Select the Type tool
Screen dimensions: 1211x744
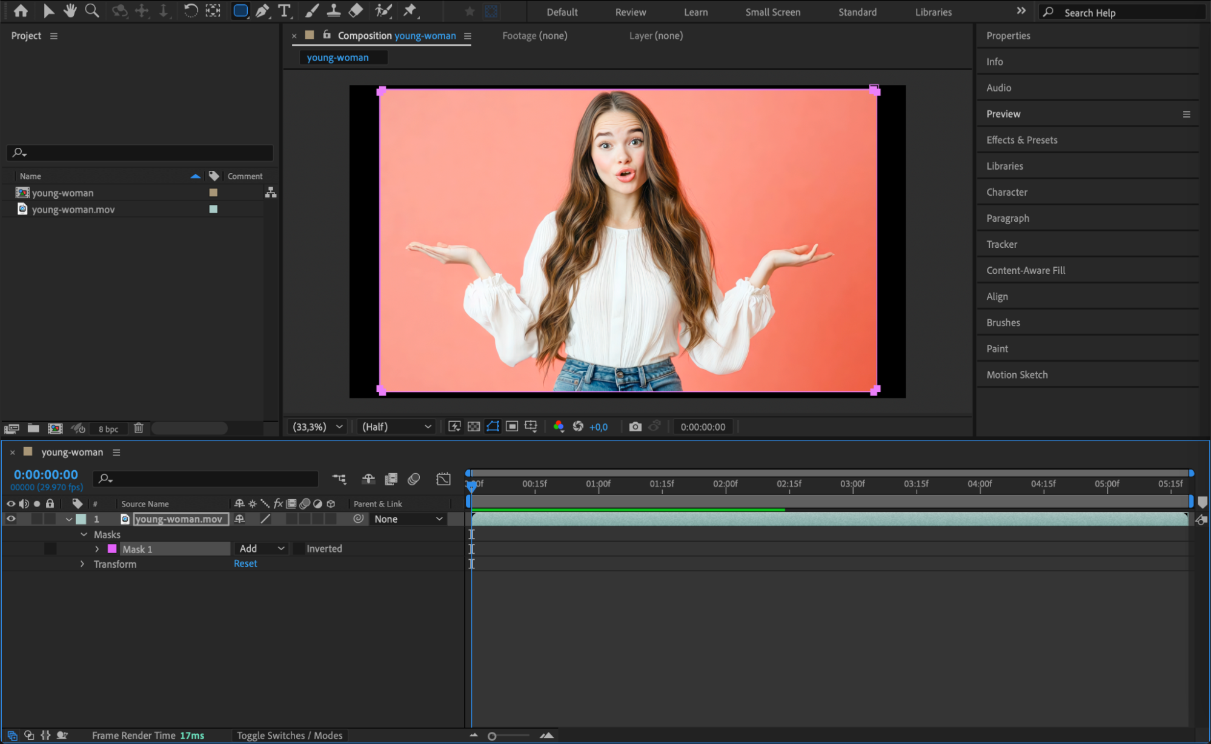coord(284,11)
